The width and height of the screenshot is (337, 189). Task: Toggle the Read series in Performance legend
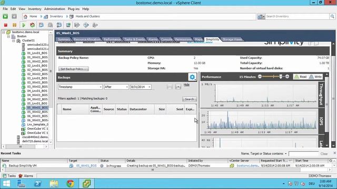pos(300,77)
